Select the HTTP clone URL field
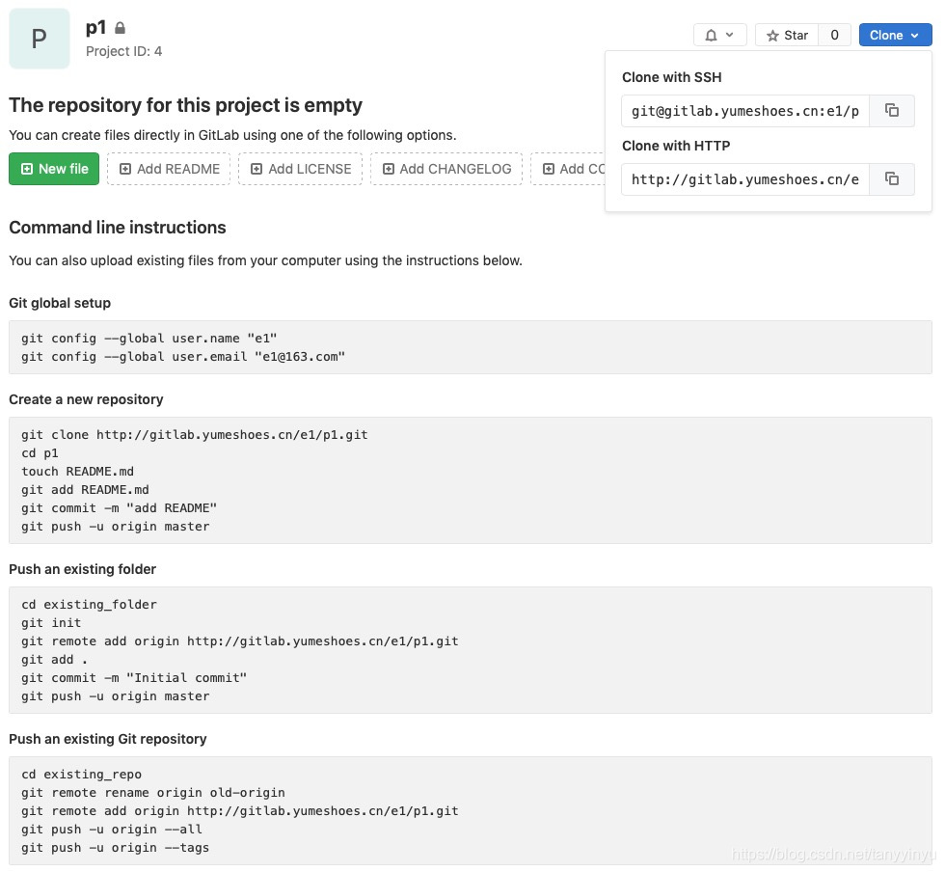This screenshot has height=872, width=945. coord(745,179)
